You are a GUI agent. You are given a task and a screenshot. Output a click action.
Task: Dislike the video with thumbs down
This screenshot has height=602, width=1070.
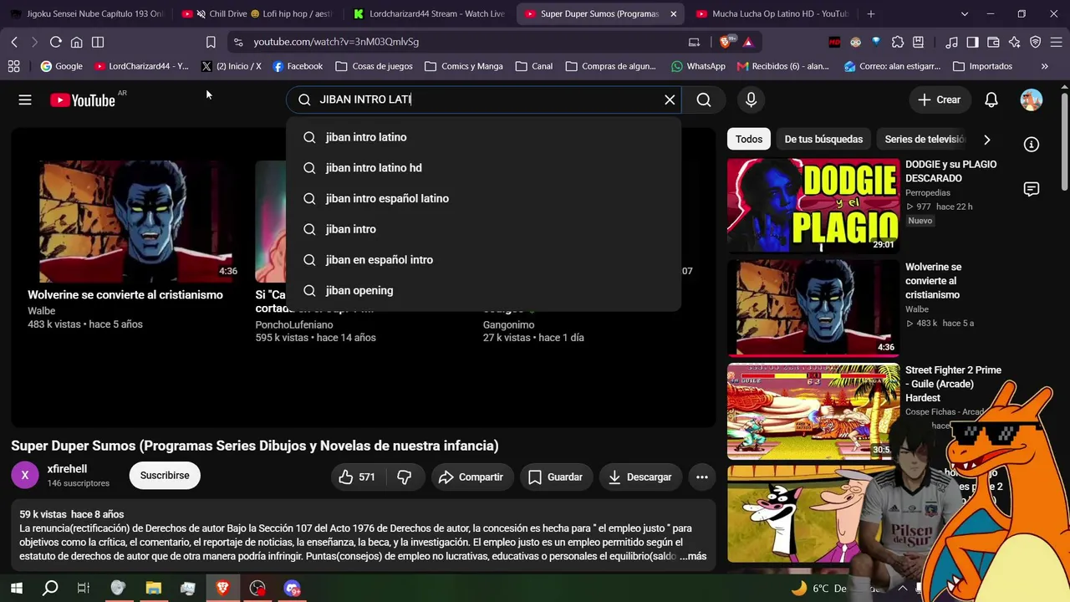405,477
